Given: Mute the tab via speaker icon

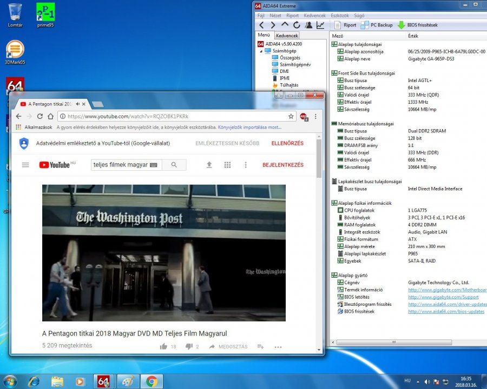Looking at the screenshot, I should (x=78, y=104).
